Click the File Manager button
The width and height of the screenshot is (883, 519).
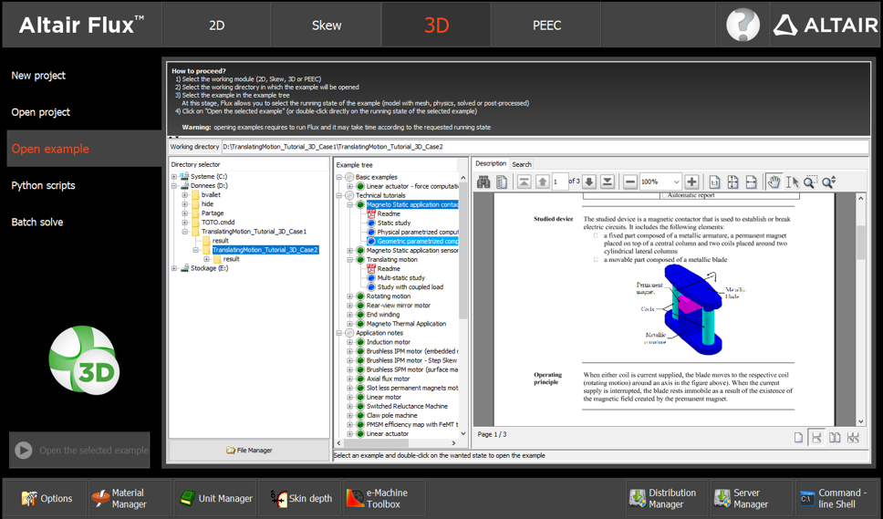point(249,451)
